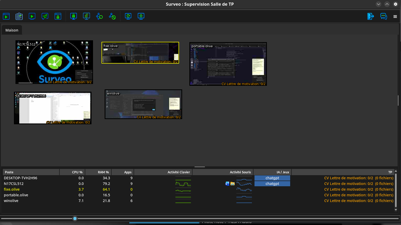Click the network block icon
The image size is (401, 225).
coord(112,17)
